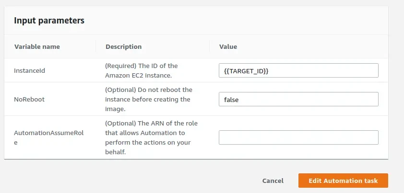Select the empty AutomationAssumeRole input field
This screenshot has height=193, width=404.
[298, 137]
